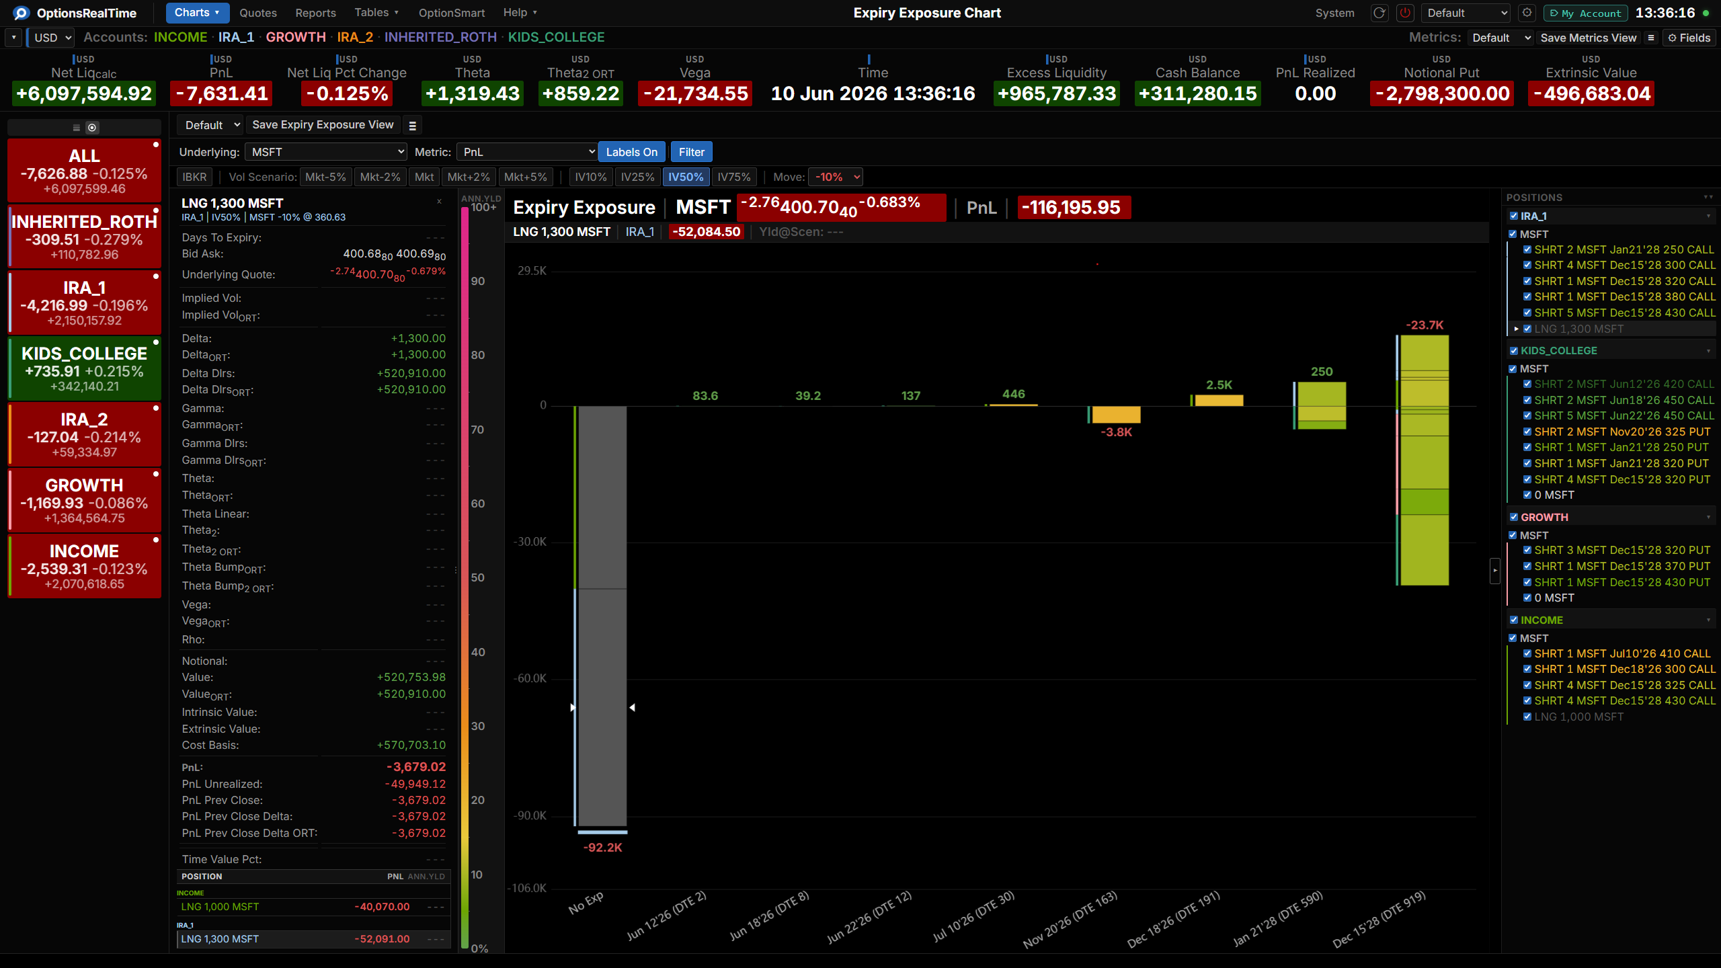Open the Metric PnL dropdown
The height and width of the screenshot is (968, 1721).
pyautogui.click(x=527, y=152)
